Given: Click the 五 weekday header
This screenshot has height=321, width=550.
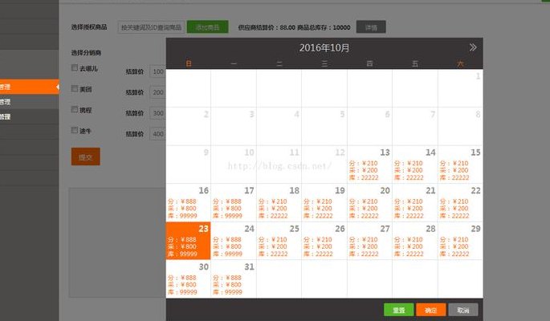Looking at the screenshot, I should click(415, 63).
